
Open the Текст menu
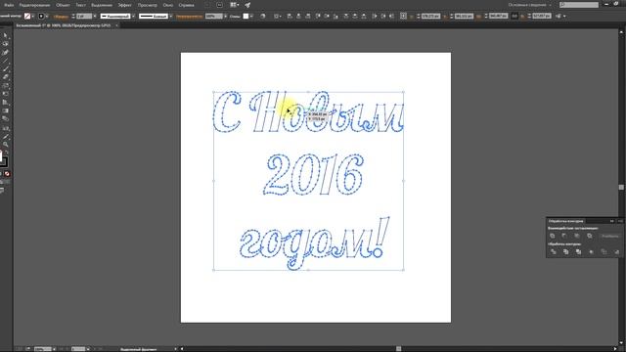(80, 5)
